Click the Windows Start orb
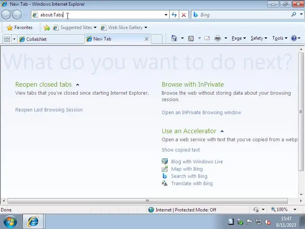Viewport: 305px width, 229px height. click(10, 222)
